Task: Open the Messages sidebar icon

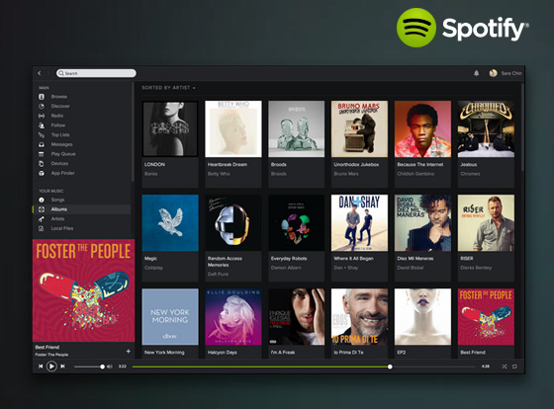Action: 42,144
